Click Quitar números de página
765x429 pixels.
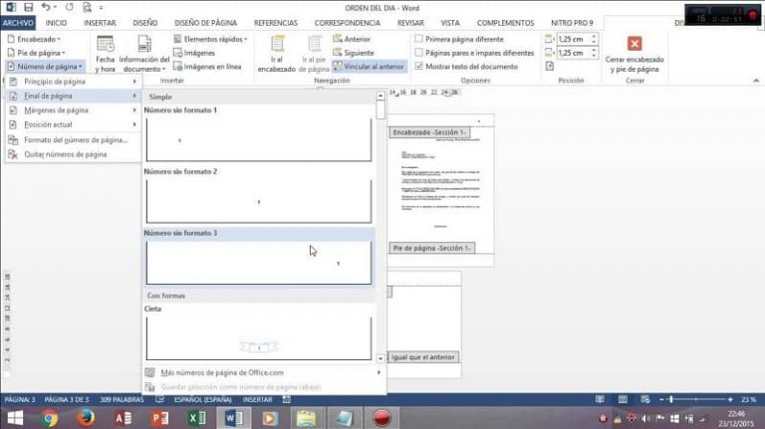[x=73, y=154]
